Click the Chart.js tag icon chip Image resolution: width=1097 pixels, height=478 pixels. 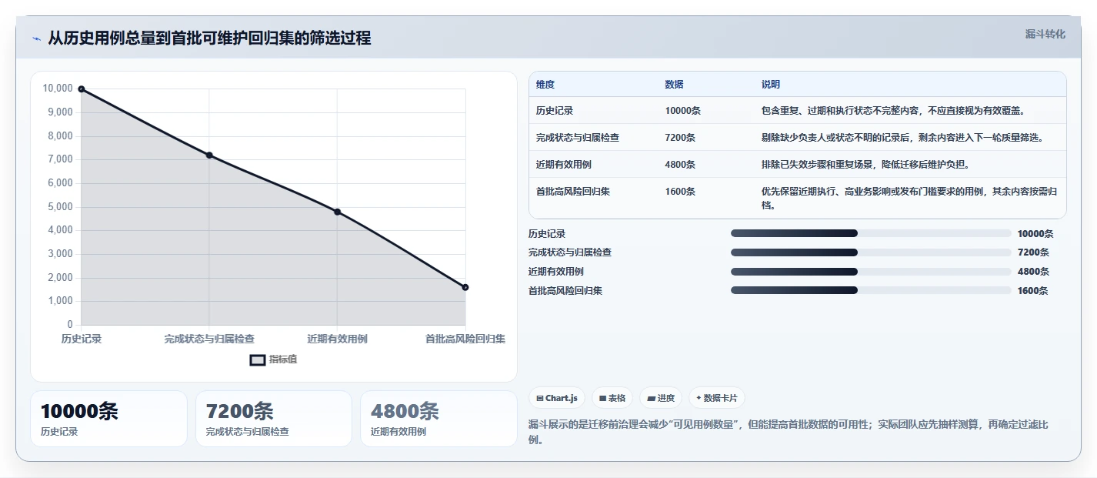[557, 398]
